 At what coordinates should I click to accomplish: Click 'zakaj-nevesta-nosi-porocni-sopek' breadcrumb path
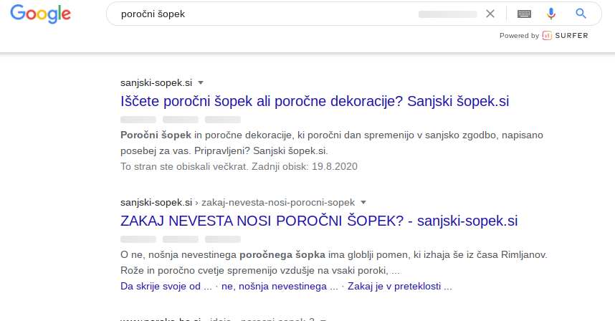(278, 202)
